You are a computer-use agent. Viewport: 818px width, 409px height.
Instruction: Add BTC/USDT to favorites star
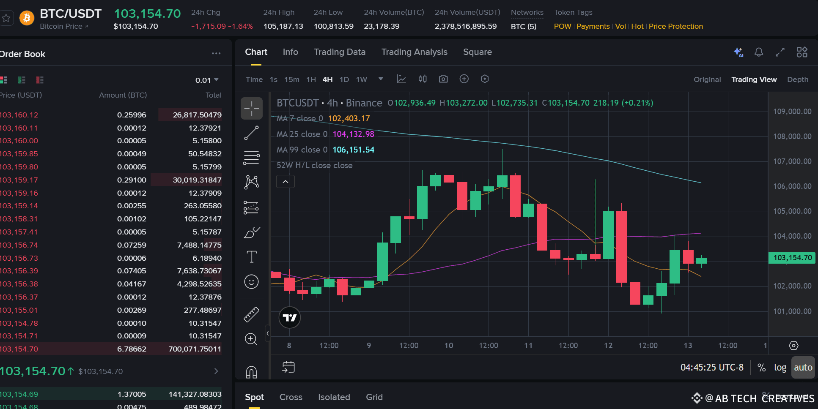coord(6,18)
